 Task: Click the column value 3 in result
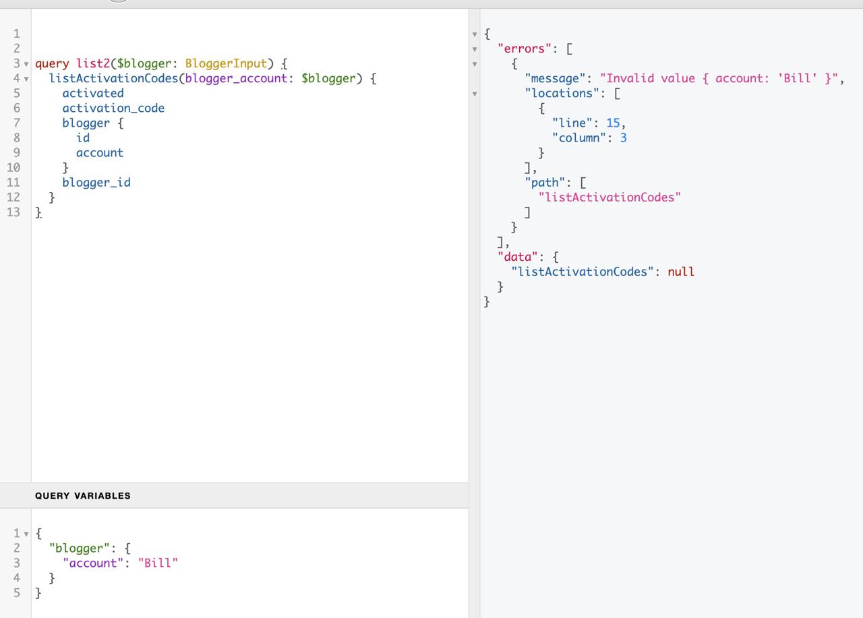pyautogui.click(x=624, y=137)
